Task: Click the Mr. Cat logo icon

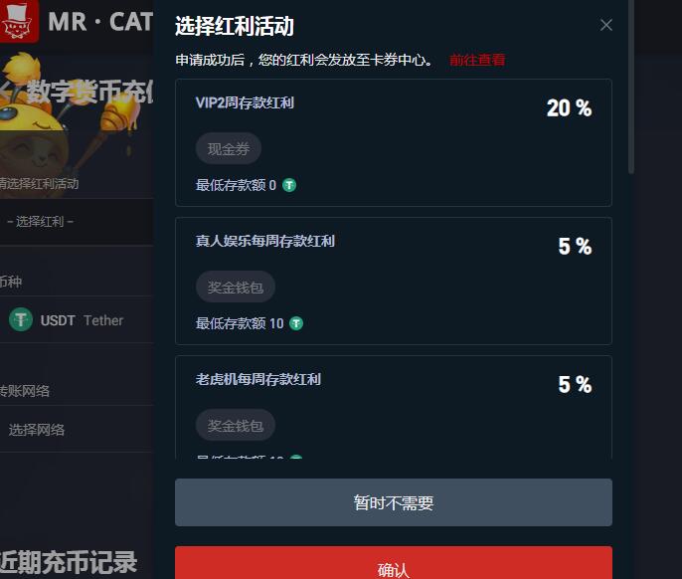Action: pyautogui.click(x=18, y=21)
